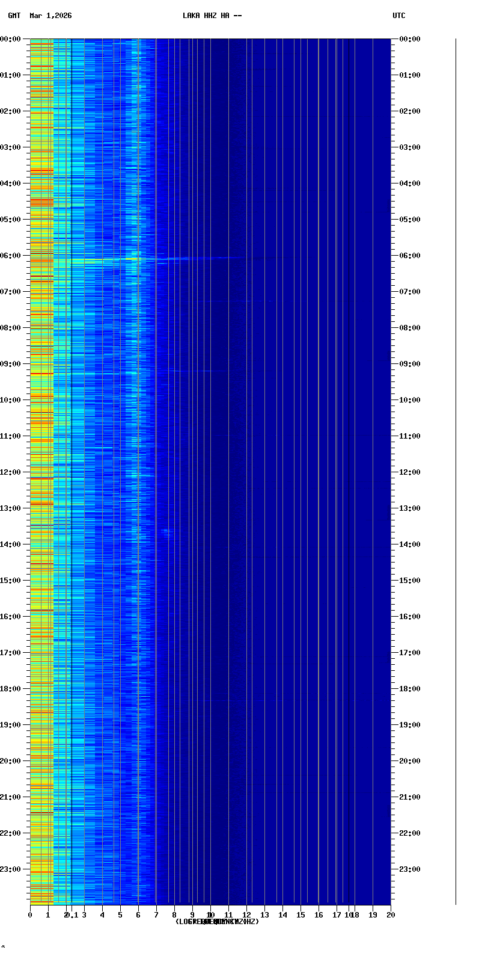482x953 pixels.
Task: Click the 18:00 label on left time axis
Action: tap(11, 689)
